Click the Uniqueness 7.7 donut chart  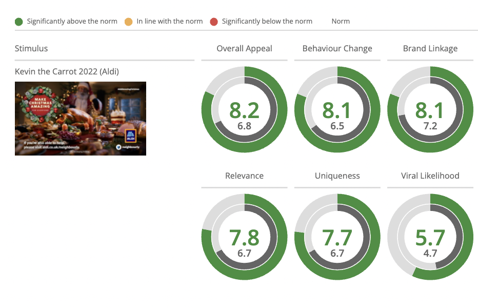337,237
